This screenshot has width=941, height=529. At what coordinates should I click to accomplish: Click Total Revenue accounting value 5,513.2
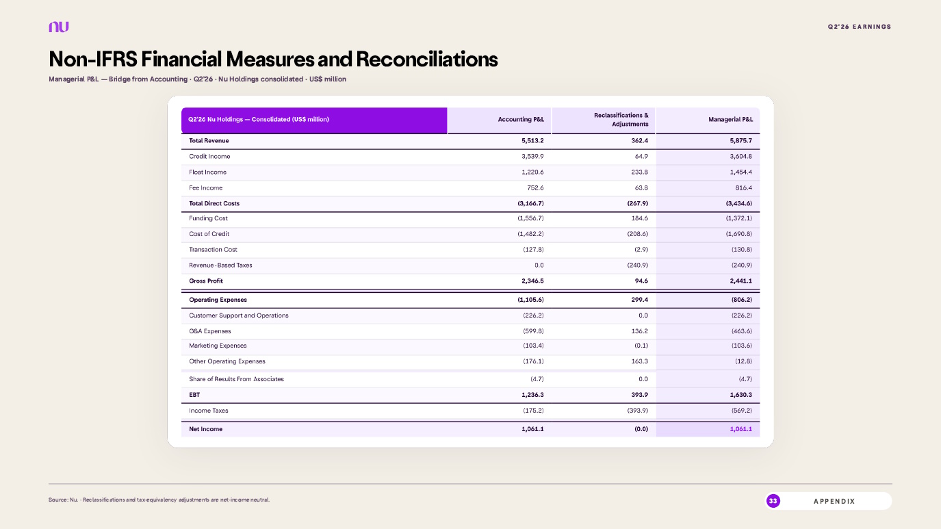[532, 141]
